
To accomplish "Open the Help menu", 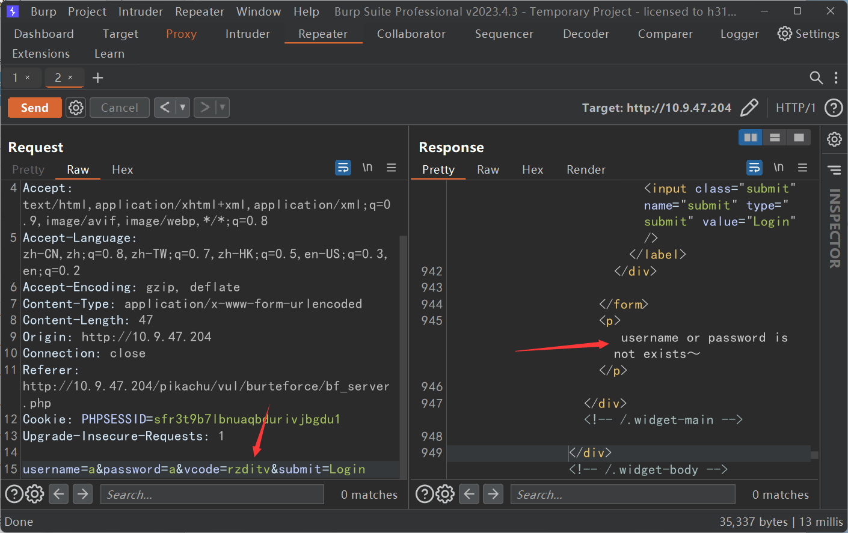I will pyautogui.click(x=306, y=11).
